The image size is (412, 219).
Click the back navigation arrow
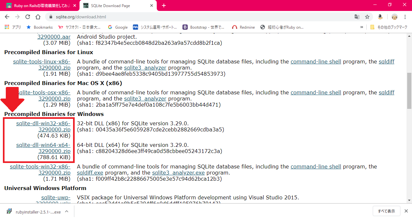[7, 16]
